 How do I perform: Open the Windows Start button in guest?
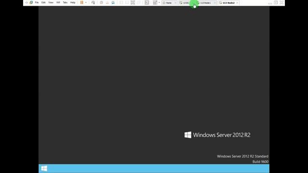[44, 169]
